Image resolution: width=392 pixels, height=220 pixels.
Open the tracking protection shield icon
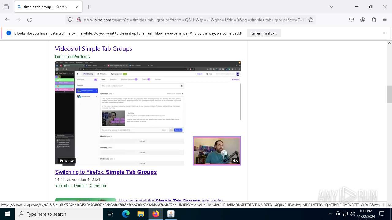(x=70, y=20)
